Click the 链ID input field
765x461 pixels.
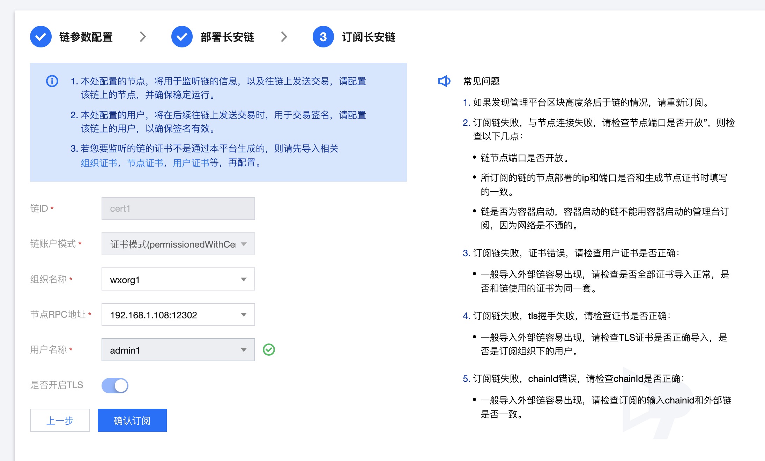(178, 209)
